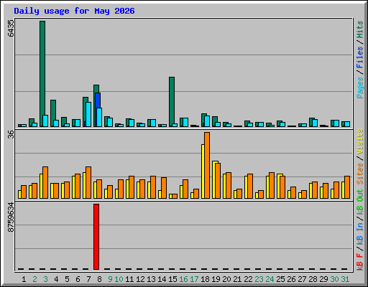This screenshot has height=287, width=368.
Task: Click the cyan Pages bar on day 7
Action: pyautogui.click(x=88, y=114)
